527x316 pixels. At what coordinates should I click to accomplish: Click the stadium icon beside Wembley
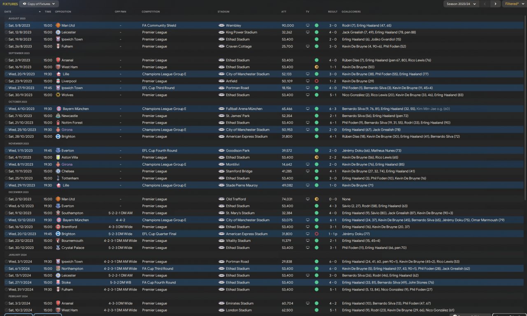click(x=222, y=26)
